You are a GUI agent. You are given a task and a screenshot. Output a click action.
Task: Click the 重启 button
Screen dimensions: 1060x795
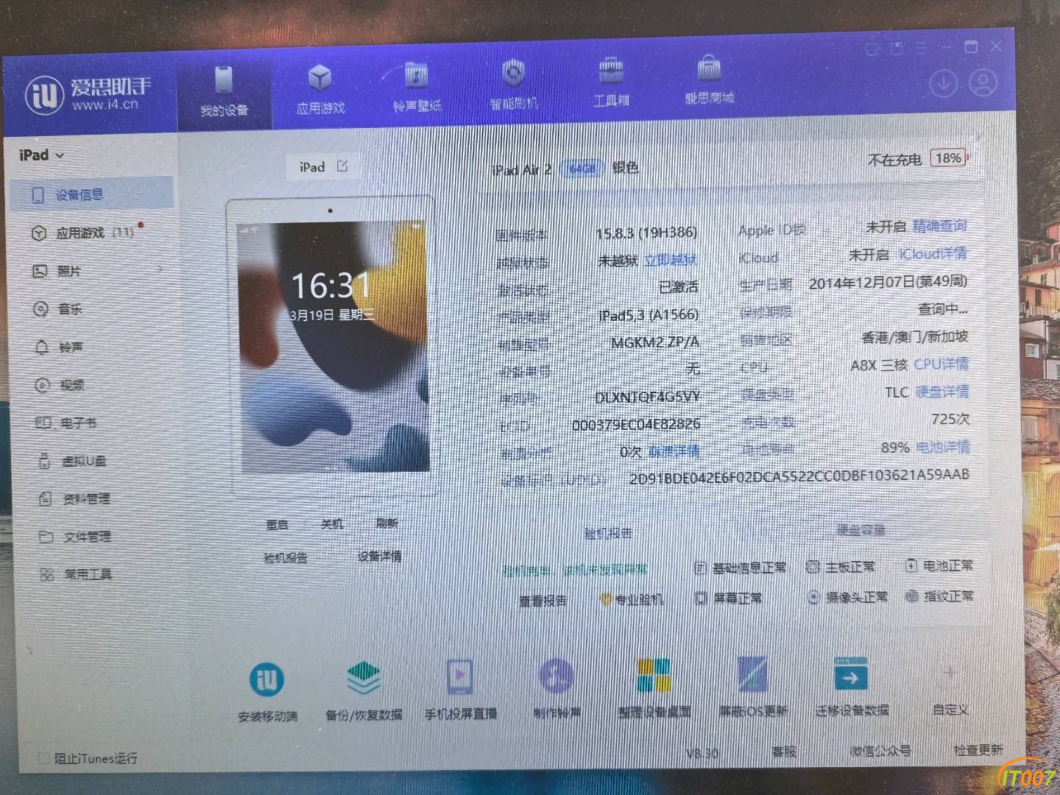coord(278,525)
